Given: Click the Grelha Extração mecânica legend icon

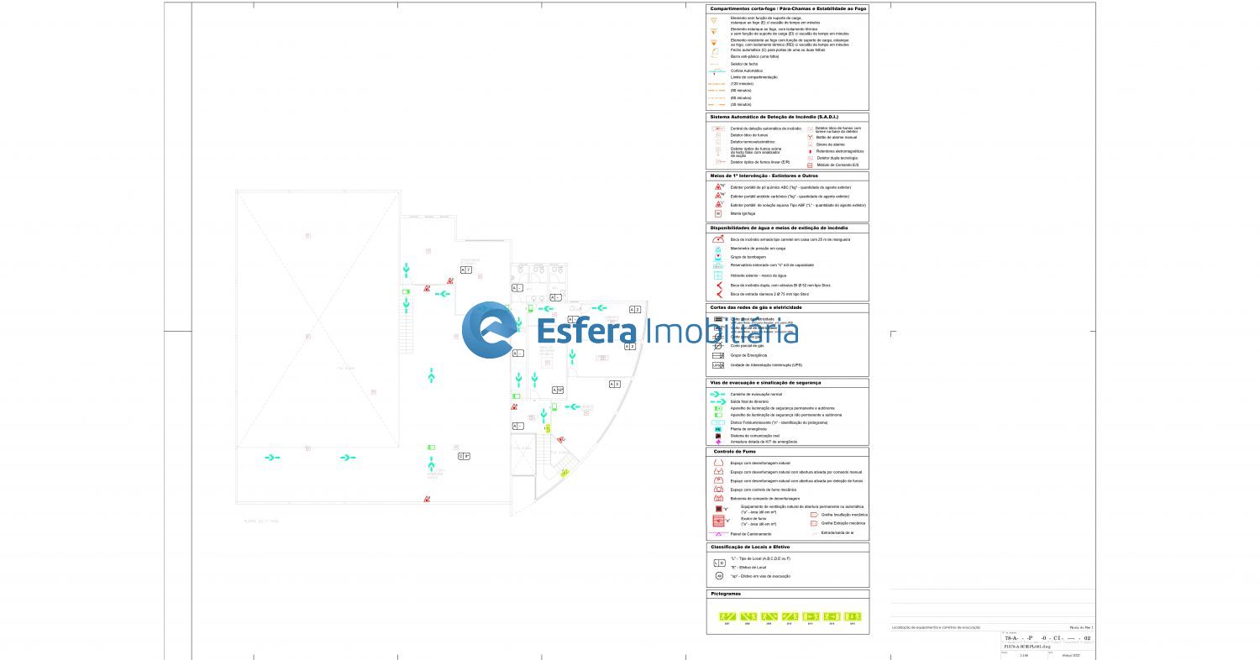Looking at the screenshot, I should pos(813,523).
